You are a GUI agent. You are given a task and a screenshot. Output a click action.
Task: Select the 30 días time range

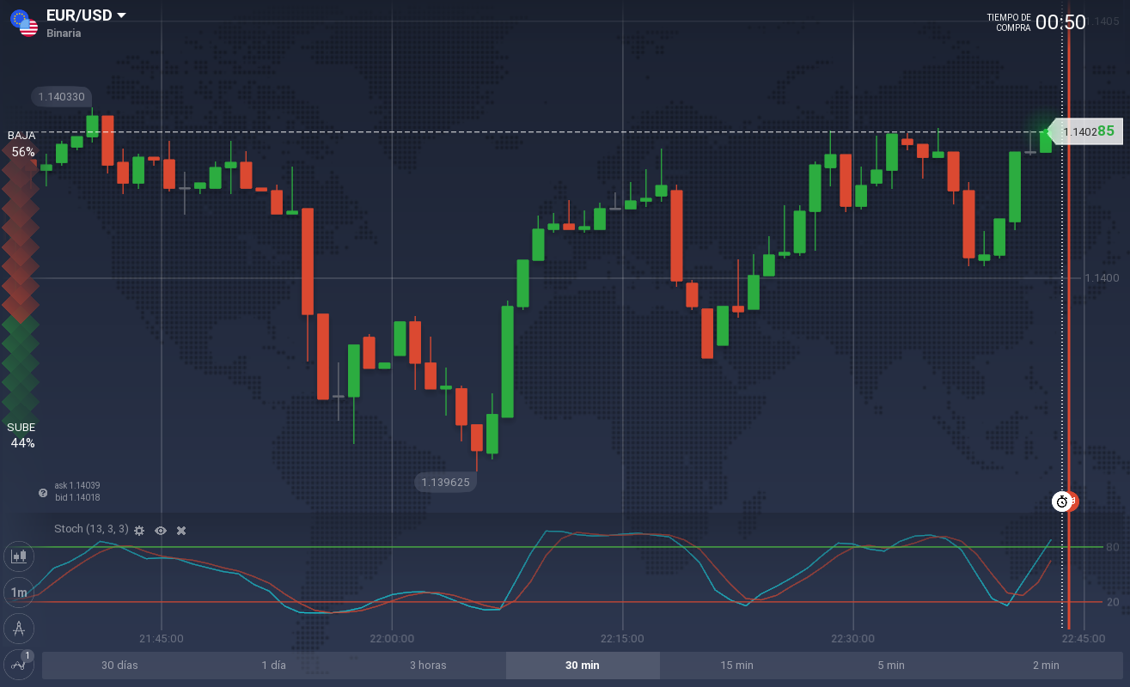point(119,666)
